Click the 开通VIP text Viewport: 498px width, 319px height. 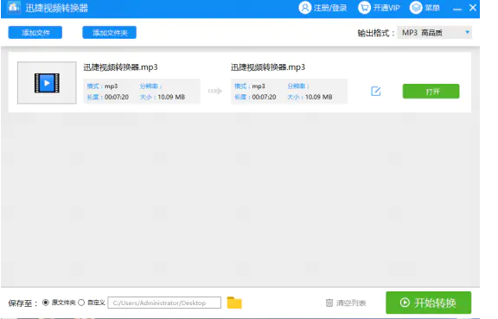[386, 8]
